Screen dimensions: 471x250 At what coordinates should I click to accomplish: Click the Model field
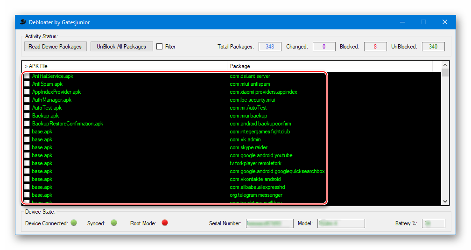coord(341,223)
